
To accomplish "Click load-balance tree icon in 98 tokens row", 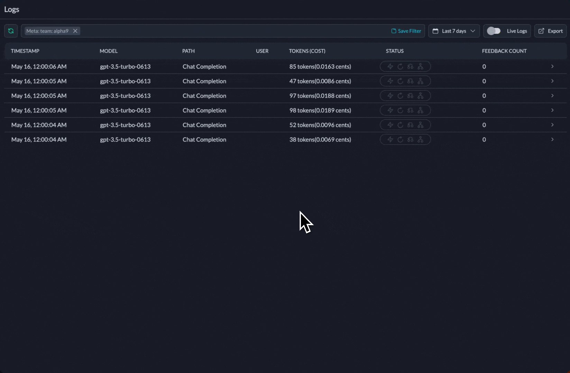I will pos(420,110).
